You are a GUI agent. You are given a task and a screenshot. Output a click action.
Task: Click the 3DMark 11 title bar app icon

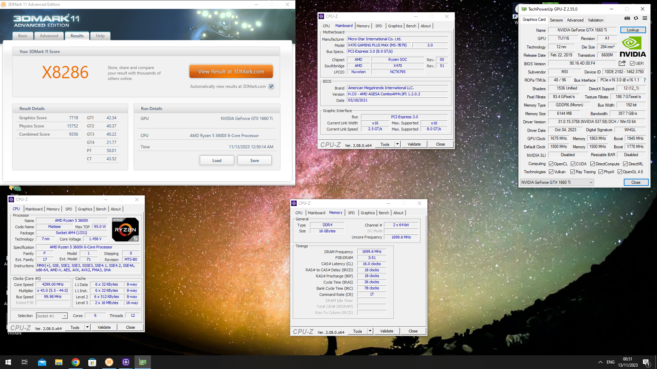3,4
